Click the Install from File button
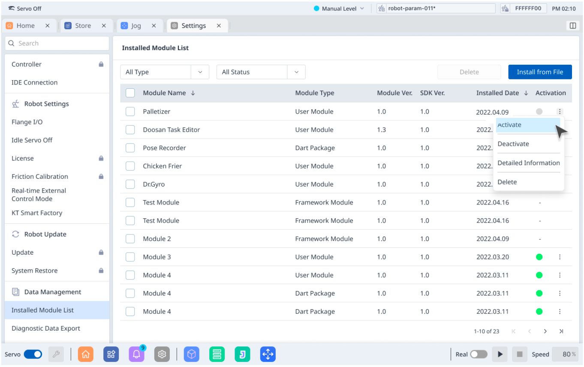 tap(540, 72)
